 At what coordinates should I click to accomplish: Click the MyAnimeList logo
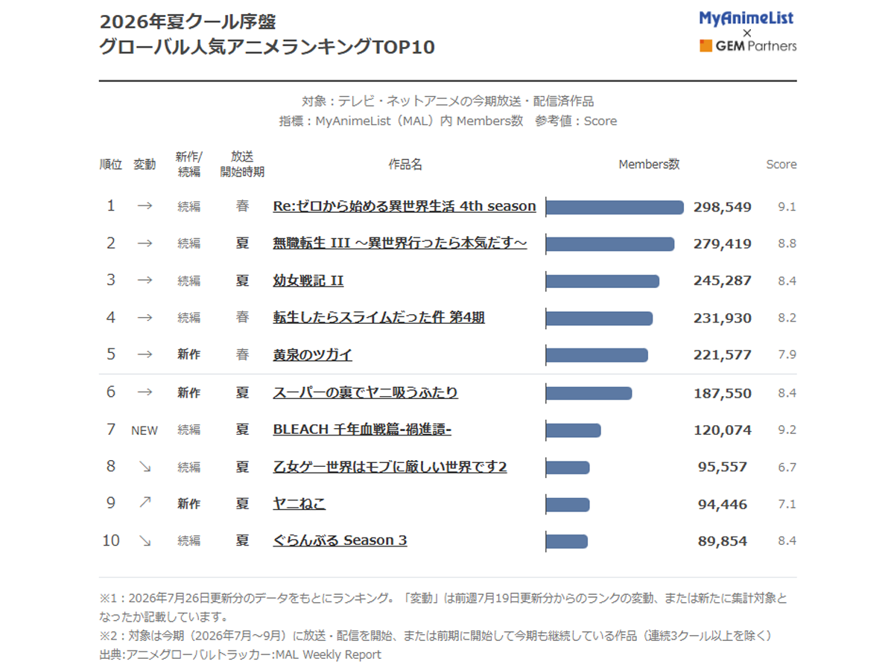click(x=746, y=19)
